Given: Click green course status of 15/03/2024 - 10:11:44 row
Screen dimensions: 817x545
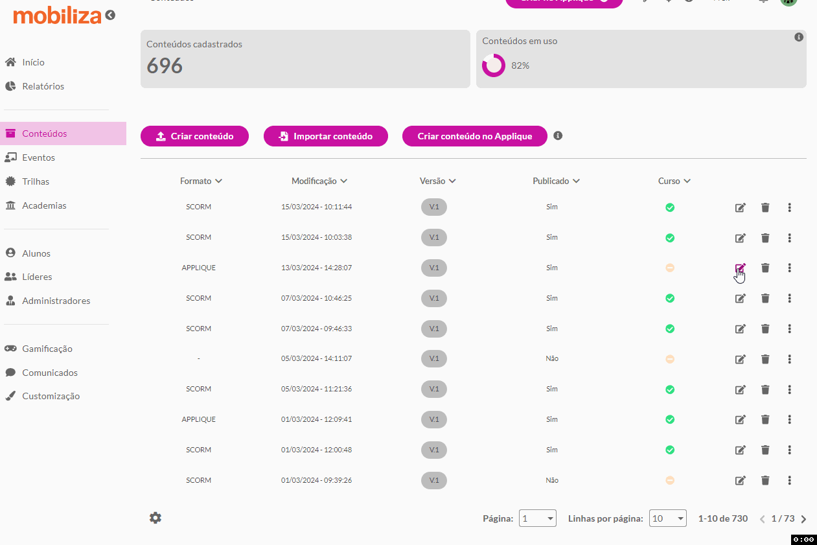Looking at the screenshot, I should click(x=670, y=207).
